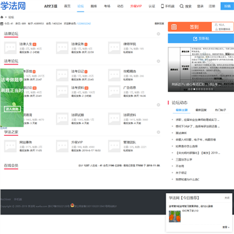Open the 我想知道为什么选C post

(187, 179)
